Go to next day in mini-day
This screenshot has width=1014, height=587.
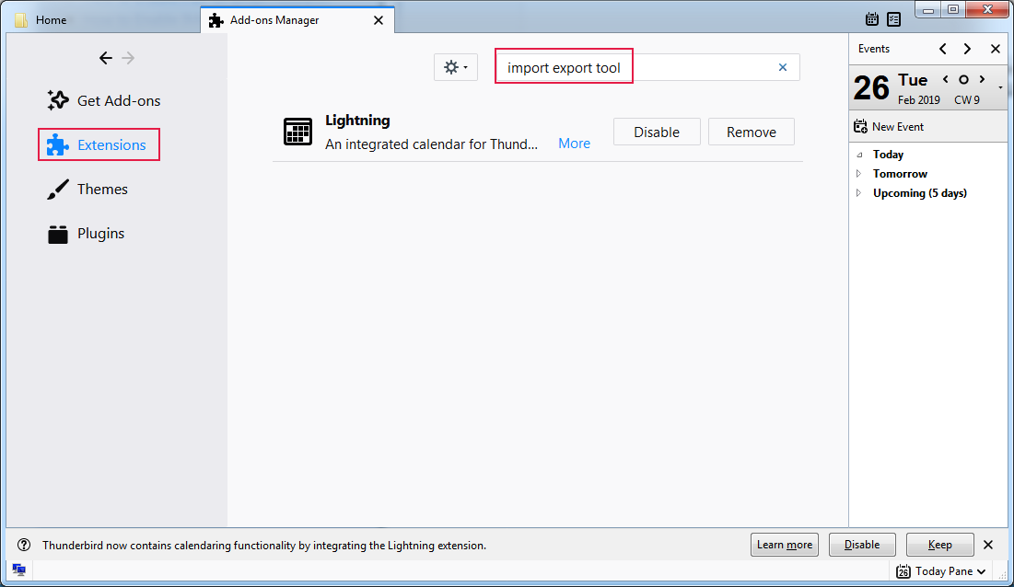click(983, 79)
